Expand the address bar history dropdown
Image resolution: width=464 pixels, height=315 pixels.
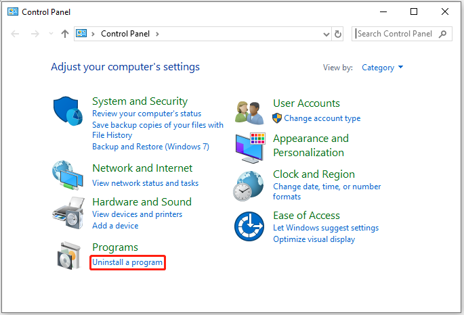(x=326, y=34)
